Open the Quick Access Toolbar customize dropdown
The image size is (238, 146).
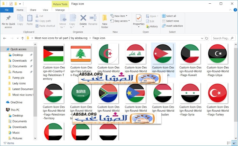click(x=20, y=4)
